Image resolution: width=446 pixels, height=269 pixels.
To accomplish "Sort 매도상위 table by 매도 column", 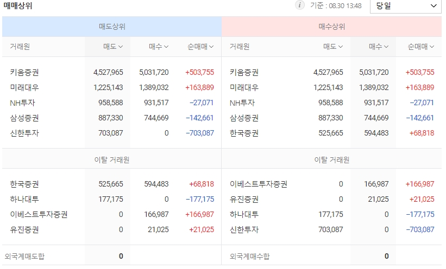I will coord(113,46).
